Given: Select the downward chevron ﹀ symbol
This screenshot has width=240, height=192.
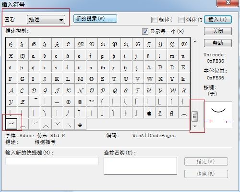Looking at the screenshot, I should click(x=57, y=125).
